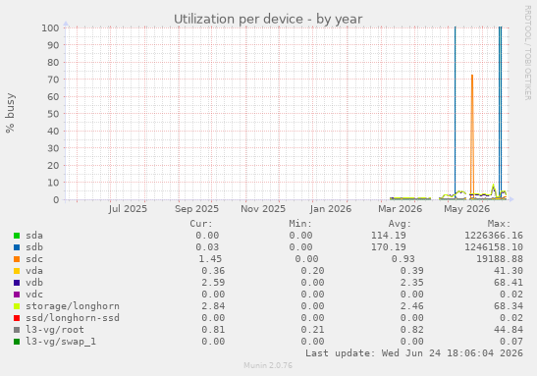Click the storage/longhorn lime legend swatch
Screen dimensions: 537x376
17,306
